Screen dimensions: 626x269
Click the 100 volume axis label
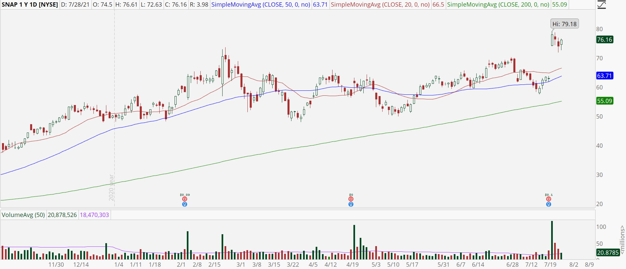601,227
